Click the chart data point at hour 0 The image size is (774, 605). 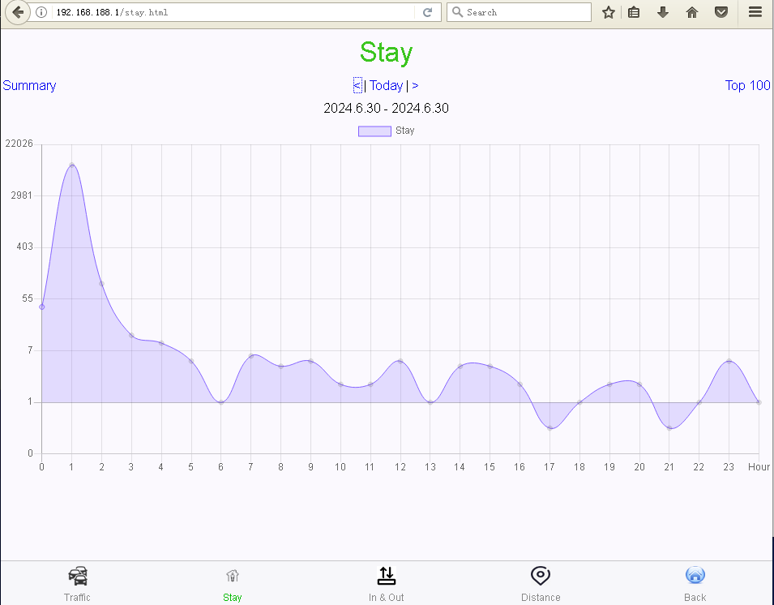[x=42, y=307]
